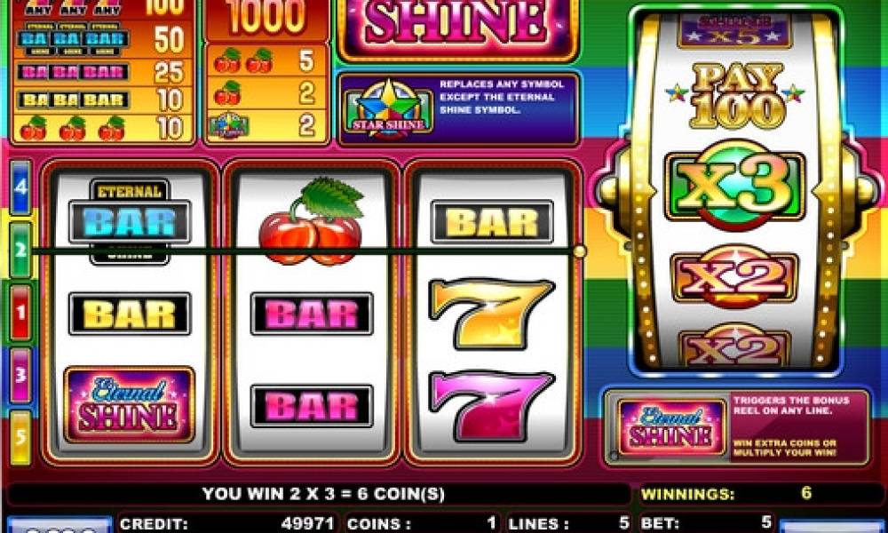Toggle payline 2 green indicator
Image resolution: width=888 pixels, height=533 pixels.
coord(21,250)
